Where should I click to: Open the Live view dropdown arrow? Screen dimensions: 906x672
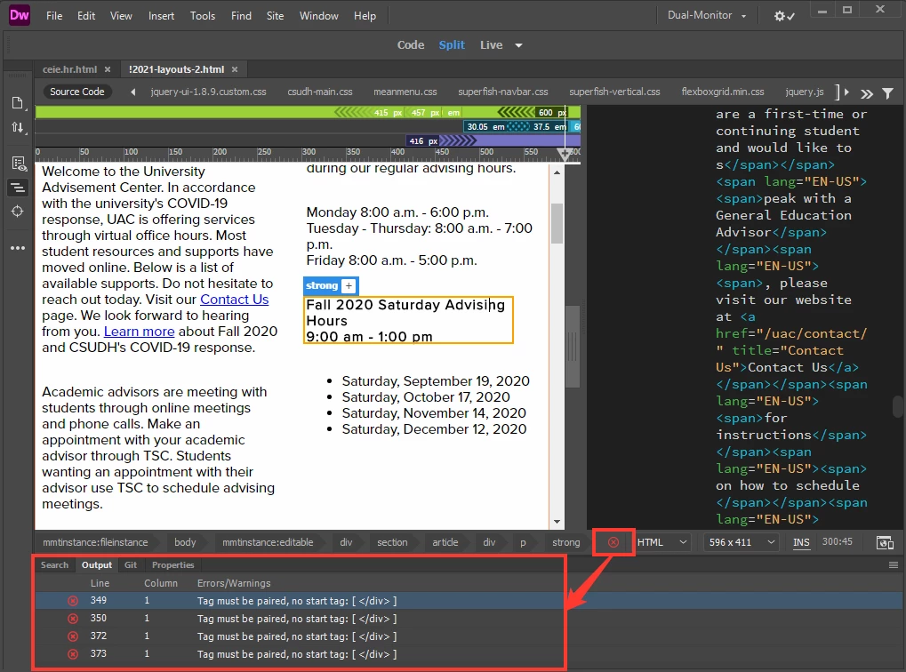(519, 45)
